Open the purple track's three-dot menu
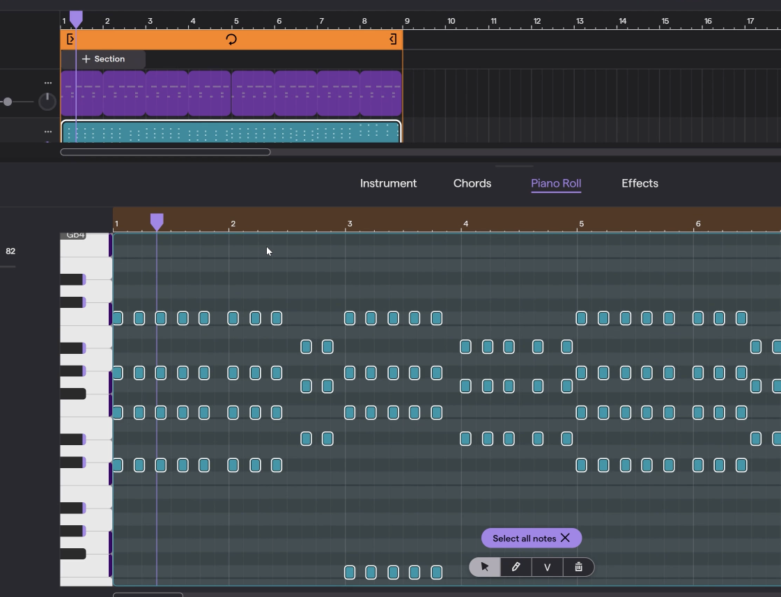The image size is (781, 597). click(x=48, y=83)
